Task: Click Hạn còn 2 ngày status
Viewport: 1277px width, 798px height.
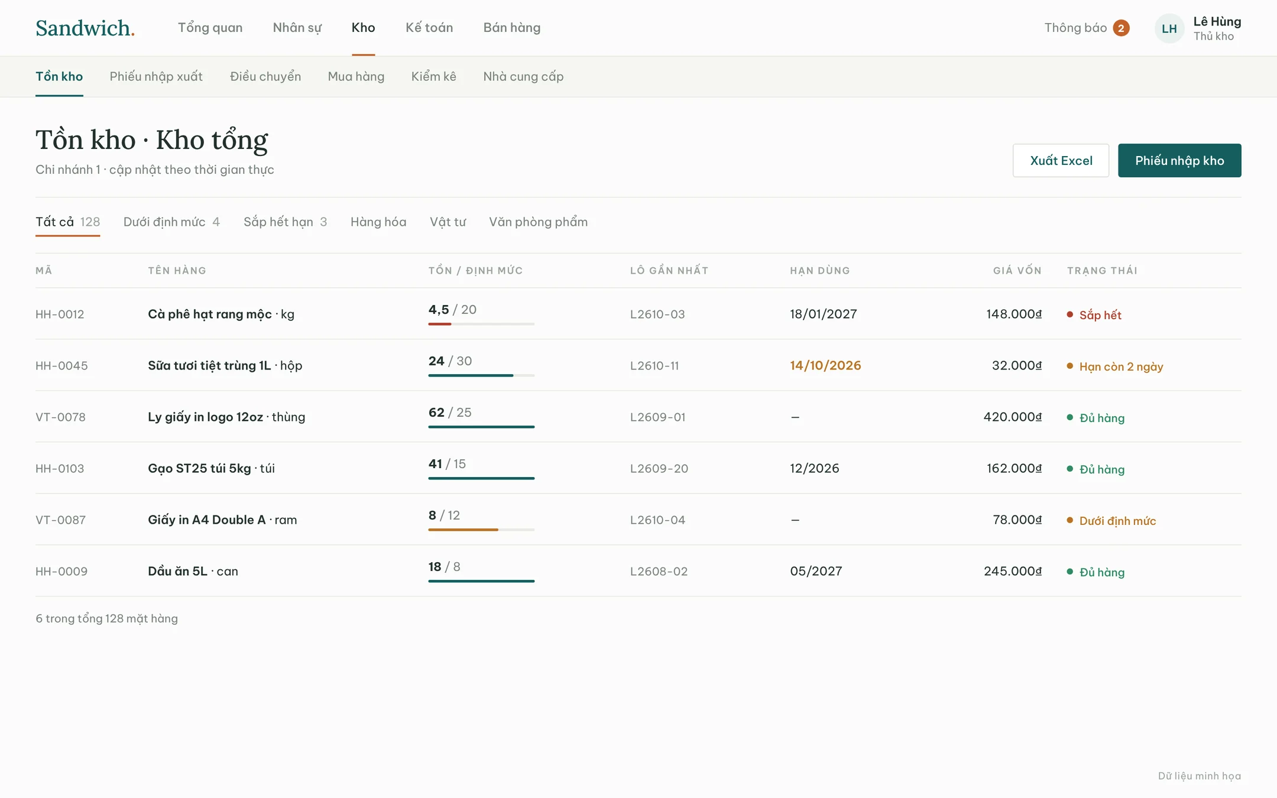Action: (1121, 366)
